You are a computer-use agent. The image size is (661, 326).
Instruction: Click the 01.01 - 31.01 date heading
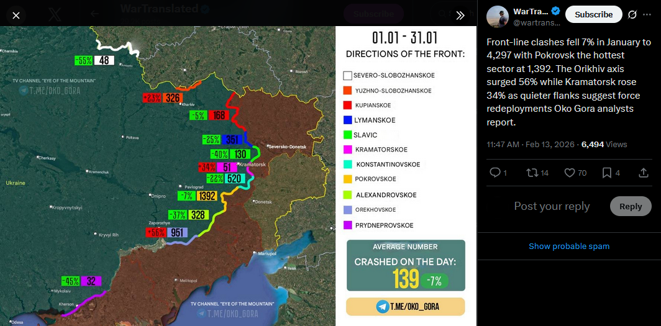[404, 38]
